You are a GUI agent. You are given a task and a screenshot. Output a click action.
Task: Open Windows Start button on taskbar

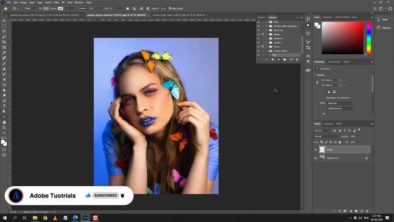(5, 218)
